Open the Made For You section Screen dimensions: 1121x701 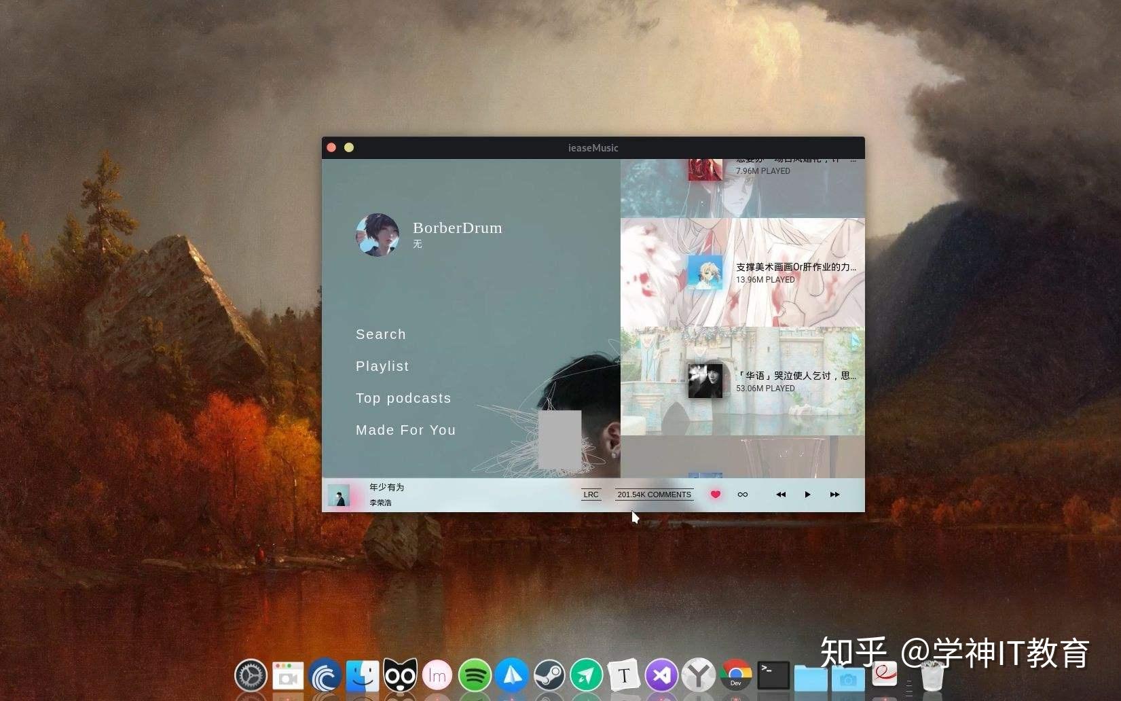point(405,430)
